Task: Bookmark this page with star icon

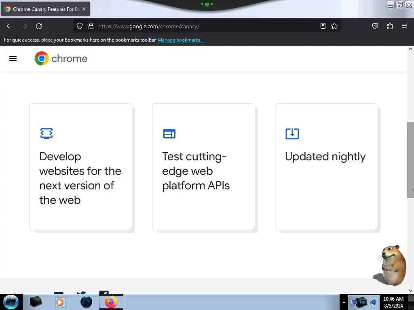Action: pos(334,26)
